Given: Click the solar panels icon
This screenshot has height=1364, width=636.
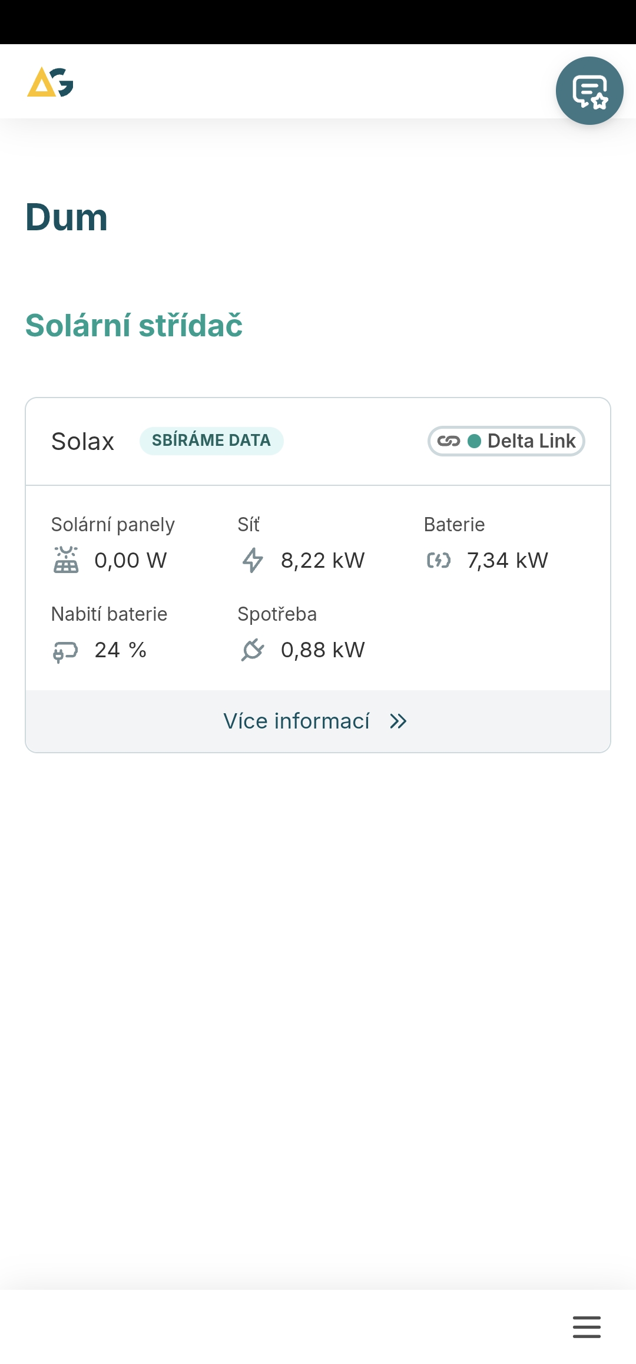Looking at the screenshot, I should [x=66, y=559].
